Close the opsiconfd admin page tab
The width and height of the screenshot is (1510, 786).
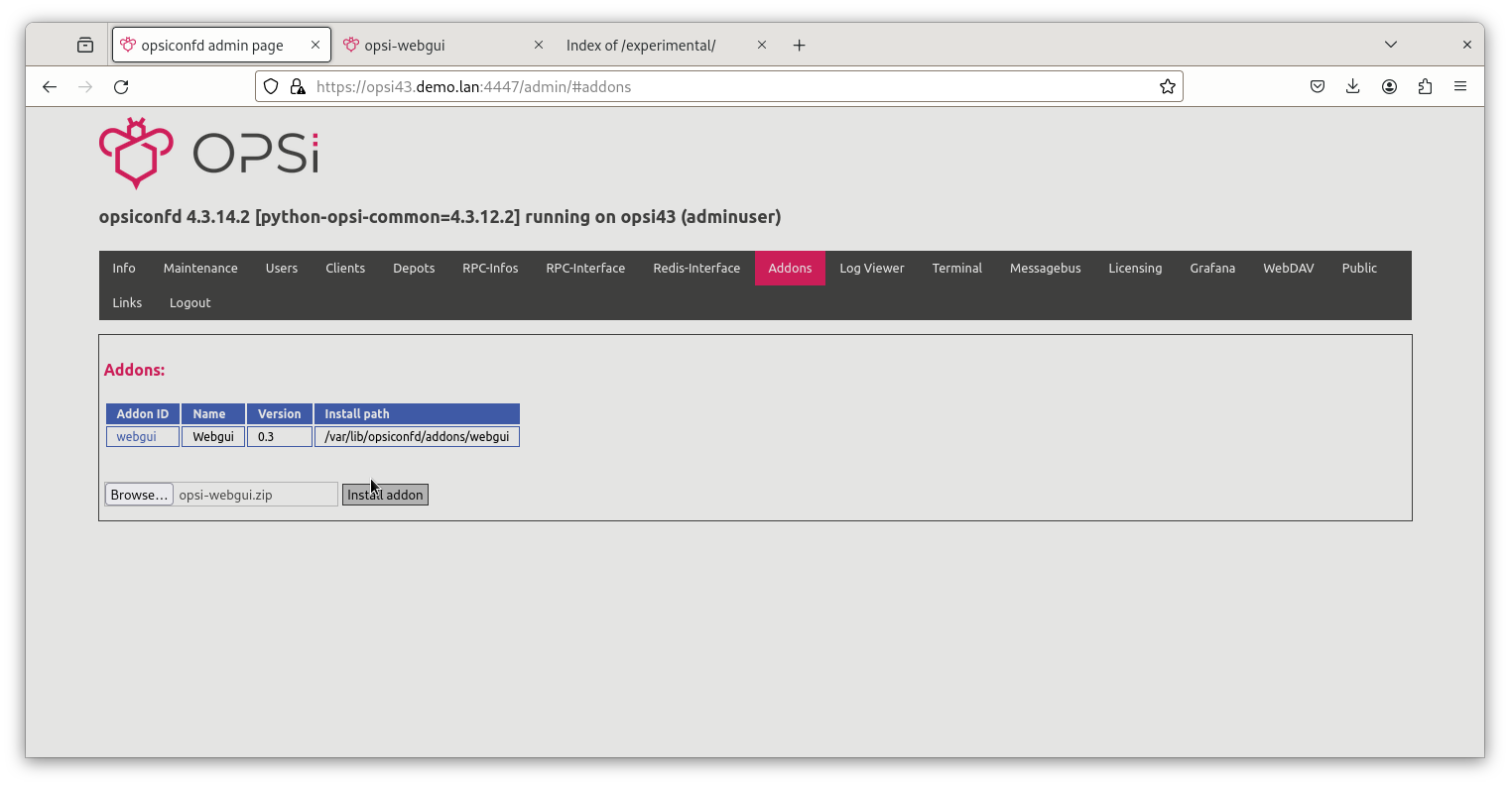[x=315, y=45]
